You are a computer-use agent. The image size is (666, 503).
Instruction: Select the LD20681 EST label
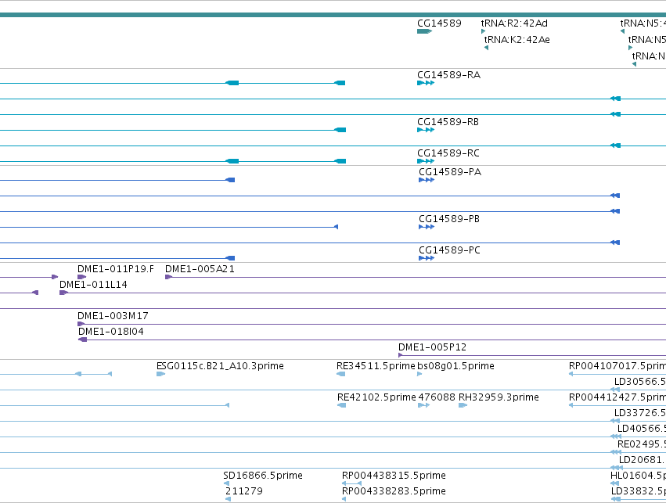coord(643,460)
